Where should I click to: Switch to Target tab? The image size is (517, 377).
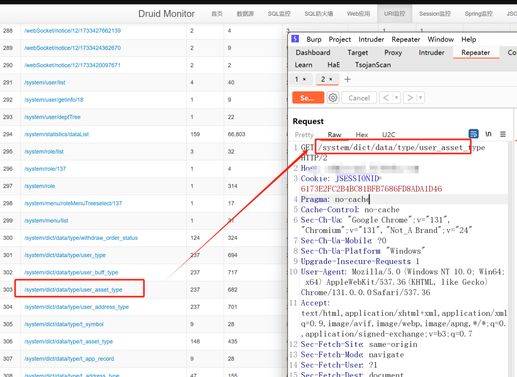[x=358, y=53]
